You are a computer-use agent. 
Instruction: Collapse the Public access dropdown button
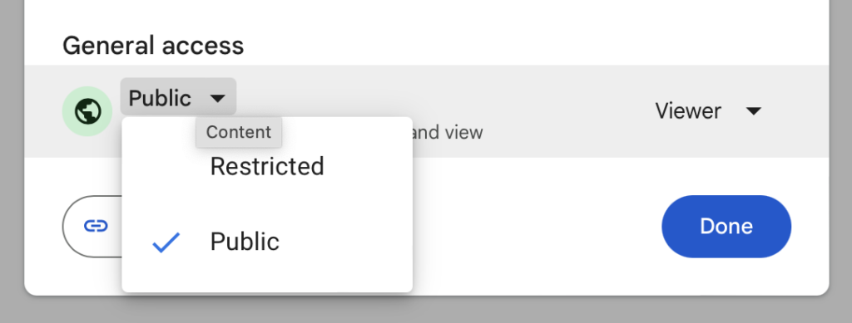[x=178, y=97]
